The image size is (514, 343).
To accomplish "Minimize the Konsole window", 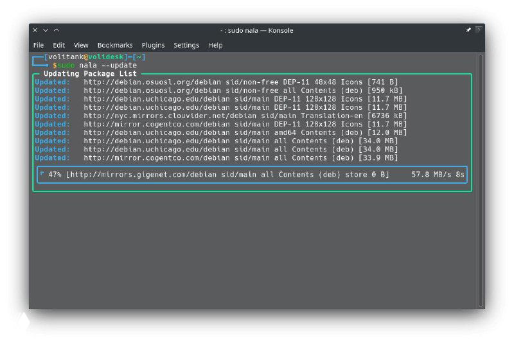I will pos(46,30).
